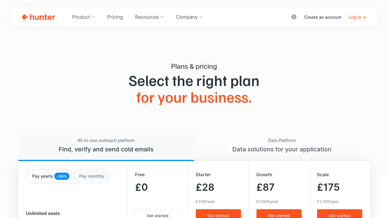Click the Hunter fox logo
Image resolution: width=388 pixels, height=218 pixels.
(x=25, y=17)
